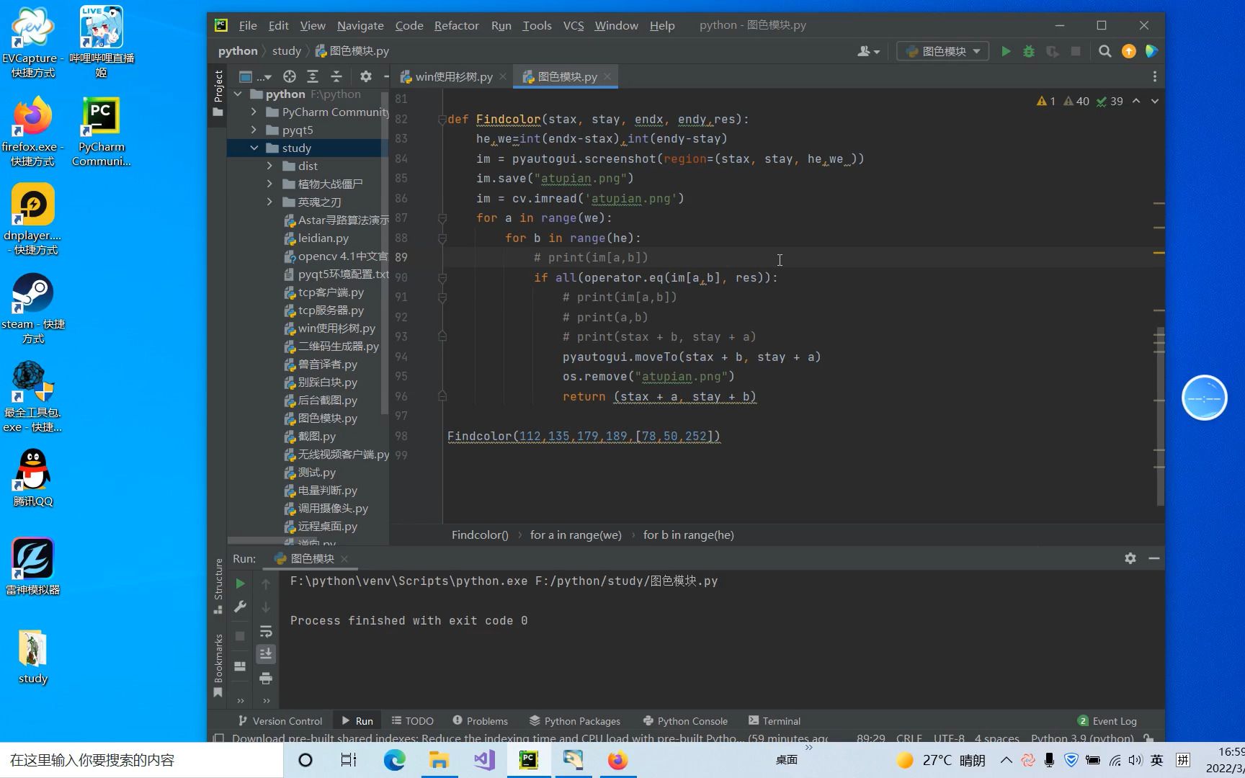
Task: Collapse the study folder
Action: [254, 148]
